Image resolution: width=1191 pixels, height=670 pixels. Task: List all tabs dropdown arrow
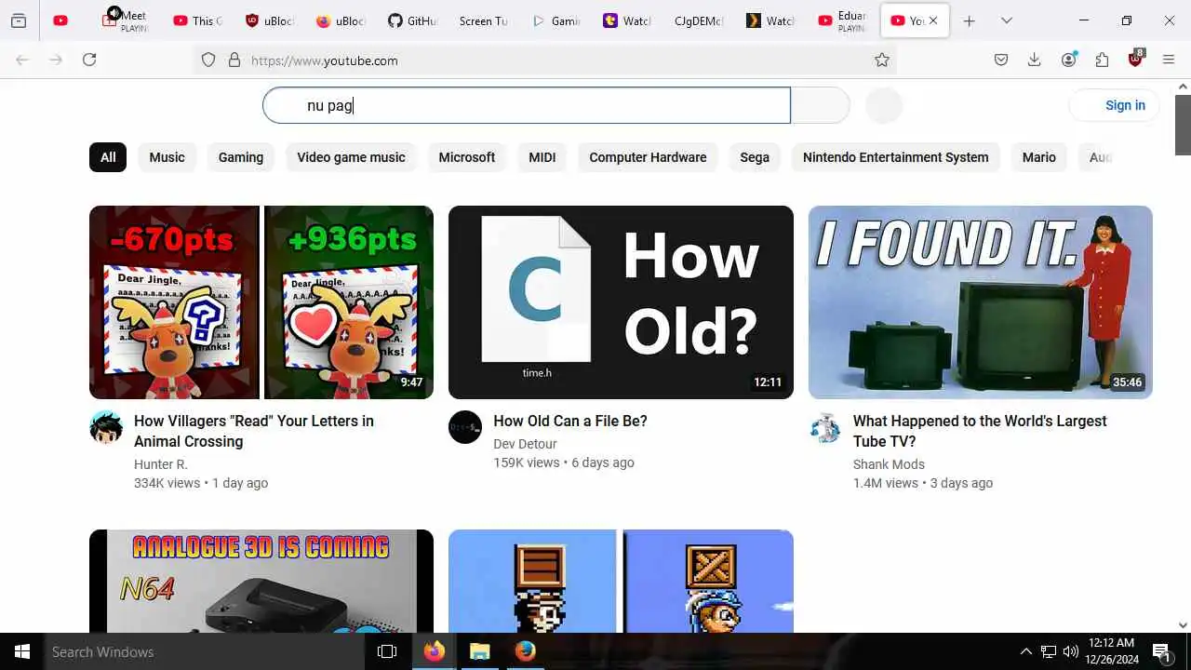tap(1007, 20)
